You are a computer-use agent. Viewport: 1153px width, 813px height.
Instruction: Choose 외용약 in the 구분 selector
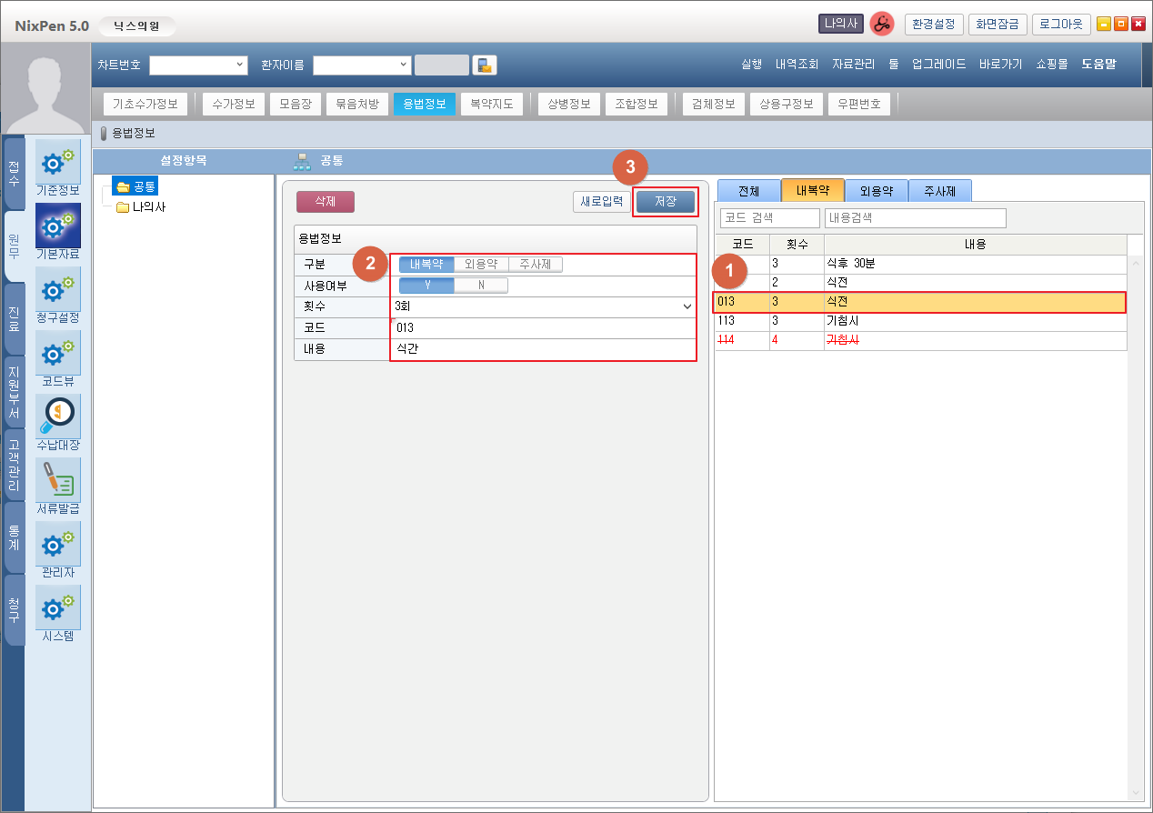point(481,265)
